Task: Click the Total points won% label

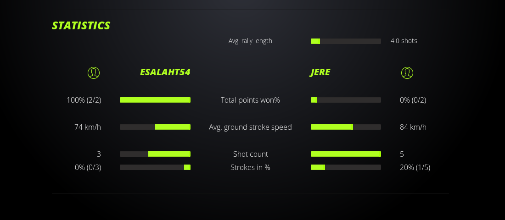Action: (250, 100)
